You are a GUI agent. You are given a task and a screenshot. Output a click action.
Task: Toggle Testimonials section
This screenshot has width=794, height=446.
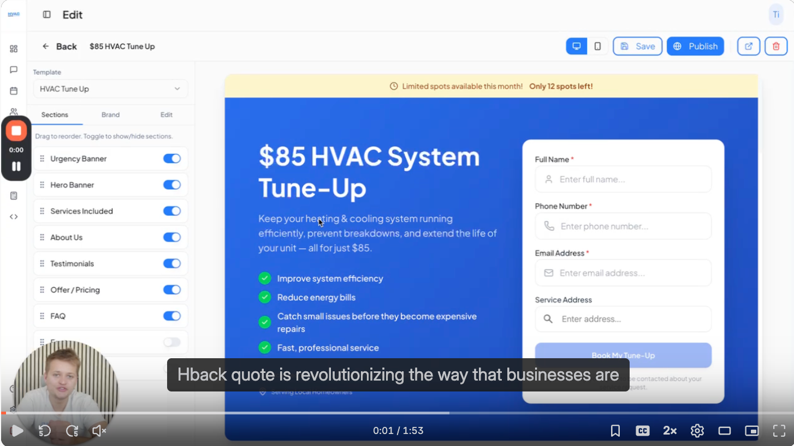tap(172, 263)
